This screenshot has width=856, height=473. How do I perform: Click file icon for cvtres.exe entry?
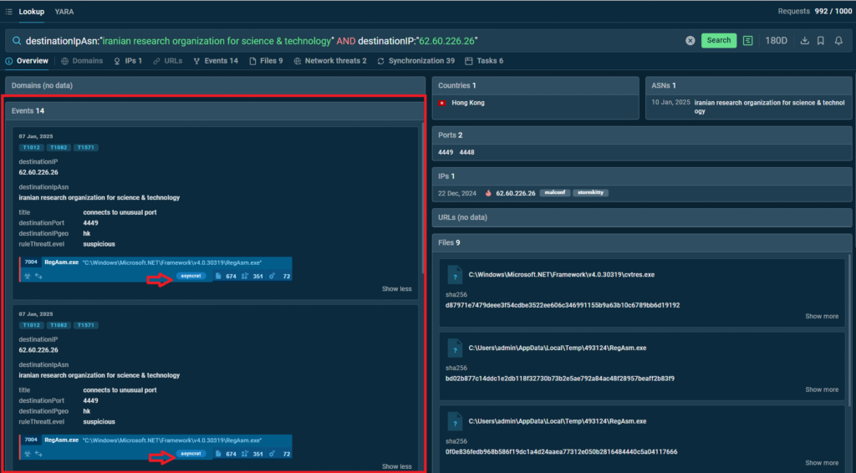(454, 274)
